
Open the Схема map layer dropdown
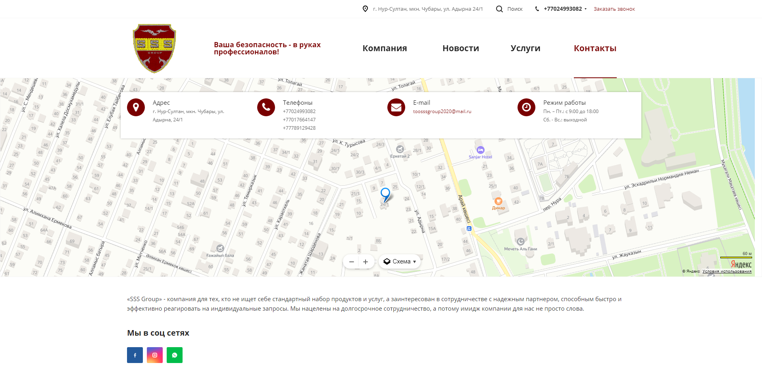click(400, 261)
